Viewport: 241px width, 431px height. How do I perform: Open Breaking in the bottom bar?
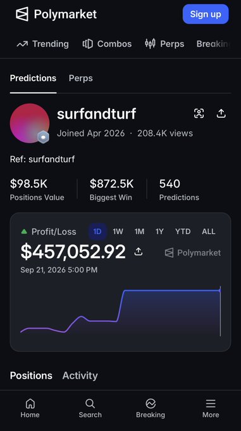tap(151, 408)
